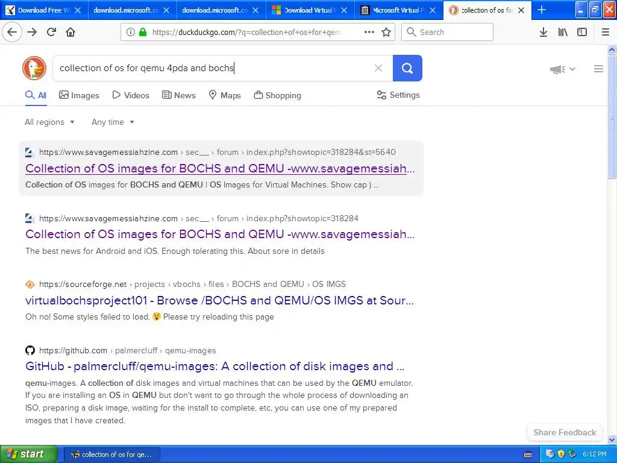Click the green padlock security icon
The image size is (617, 463).
(142, 33)
